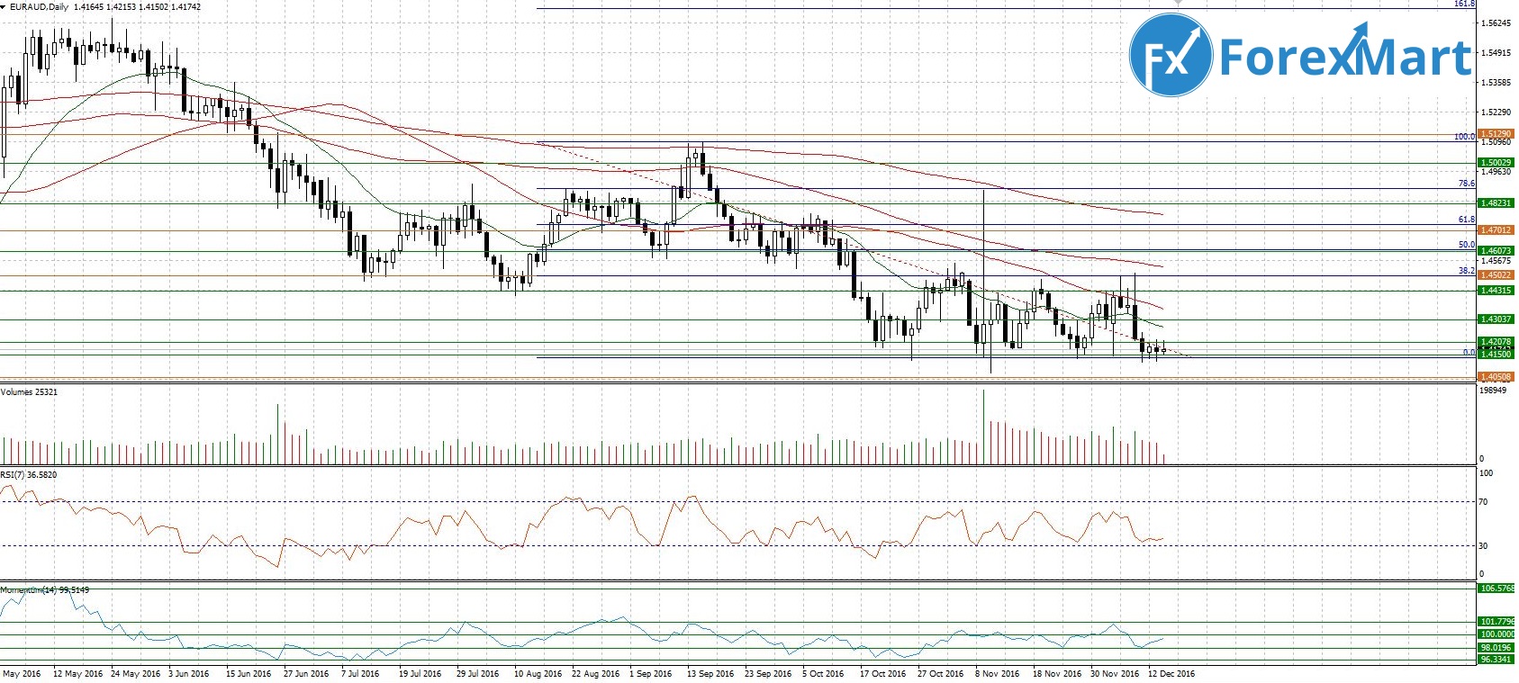Click the 30 Nov 2016 date label
This screenshot has width=1519, height=683.
tap(1115, 674)
